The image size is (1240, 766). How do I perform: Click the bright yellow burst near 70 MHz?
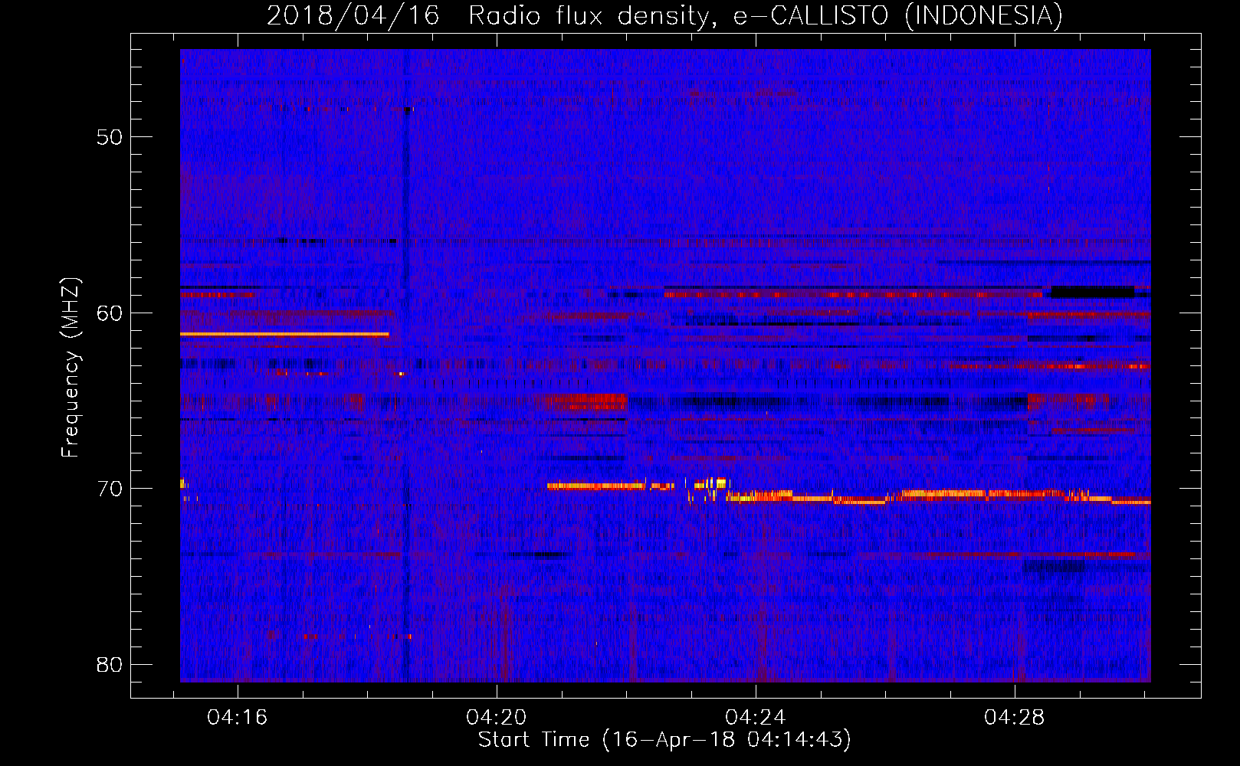(710, 483)
